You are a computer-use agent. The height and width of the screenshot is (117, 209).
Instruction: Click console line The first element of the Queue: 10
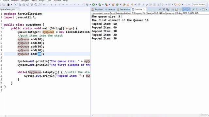click(120, 20)
